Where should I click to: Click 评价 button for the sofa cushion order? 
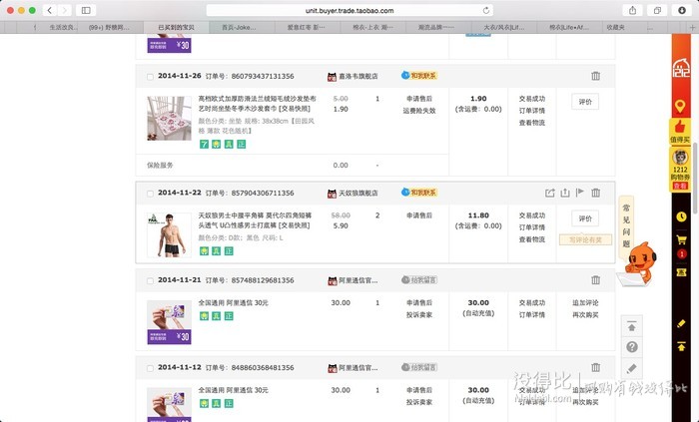(x=585, y=102)
